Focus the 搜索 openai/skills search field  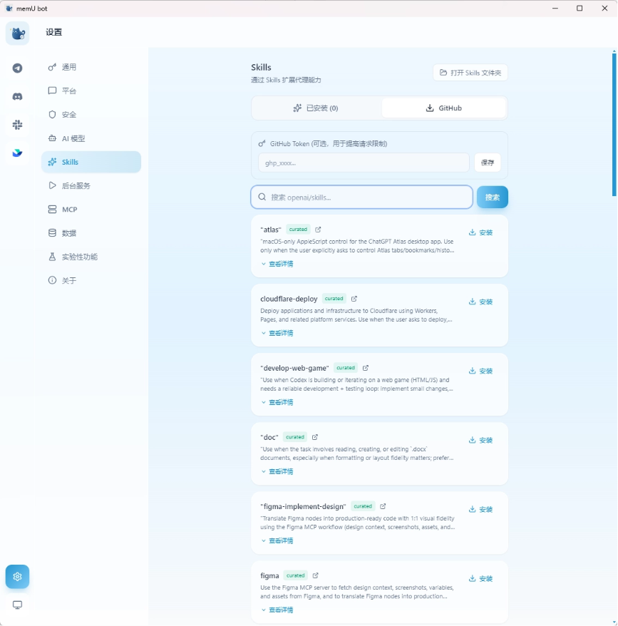pyautogui.click(x=361, y=197)
